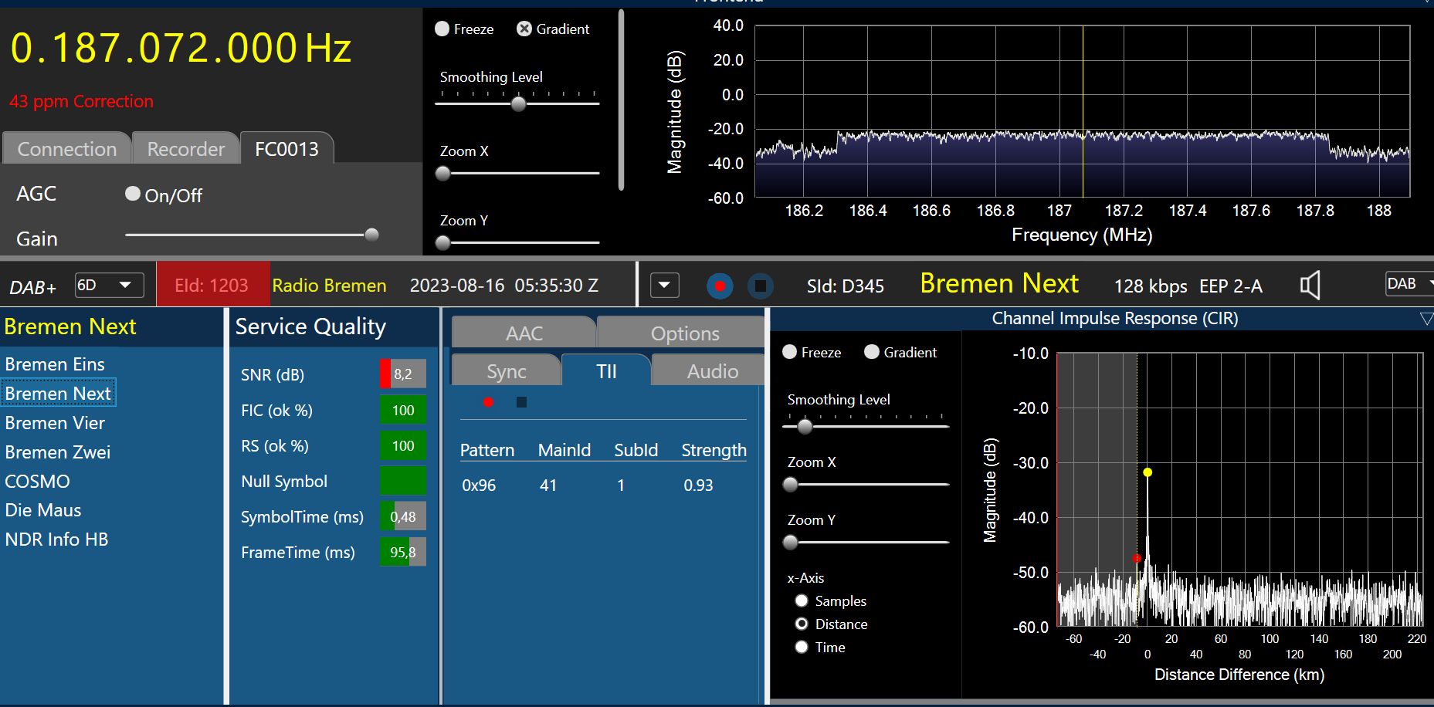The image size is (1434, 707).
Task: Open the DAB mode dropdown
Action: [x=1409, y=284]
